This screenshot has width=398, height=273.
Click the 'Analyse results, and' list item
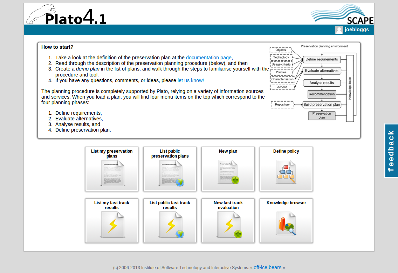pos(78,124)
